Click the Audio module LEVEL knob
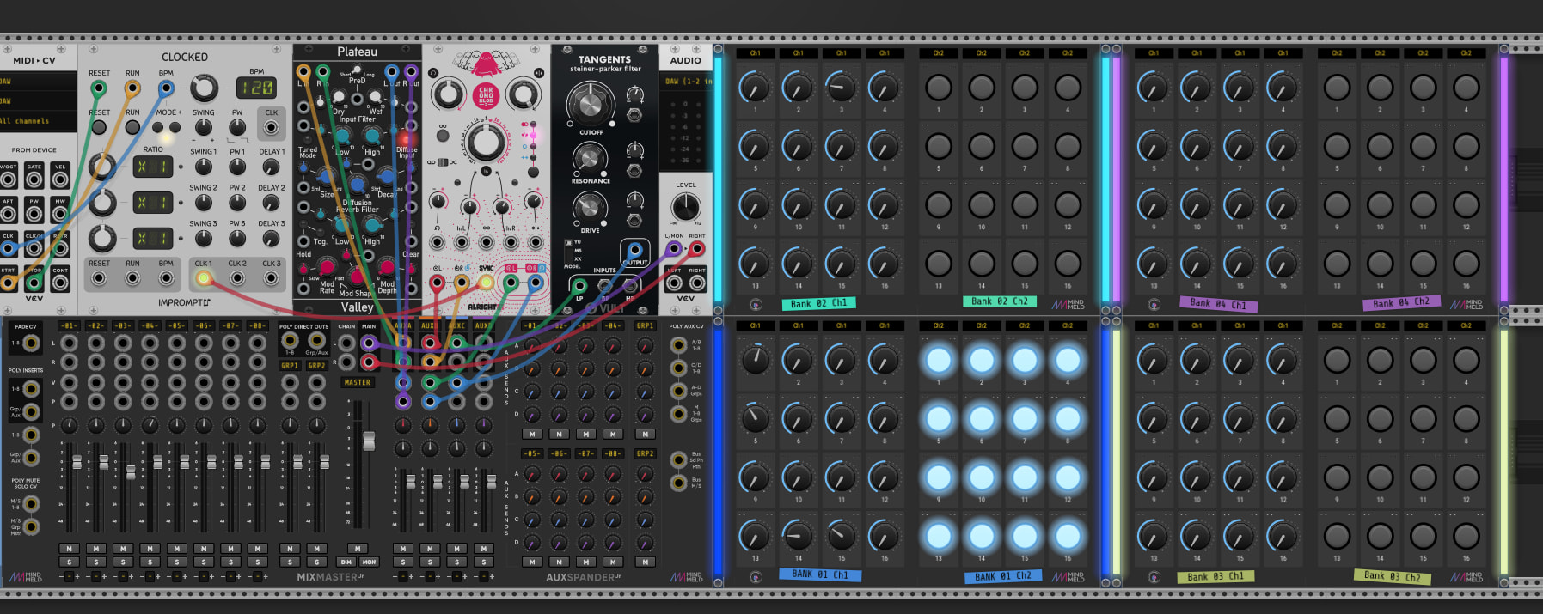Screen dimensions: 1543x614 [686, 207]
